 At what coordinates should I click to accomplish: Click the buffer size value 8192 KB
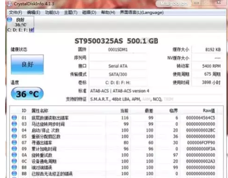[x=213, y=49]
